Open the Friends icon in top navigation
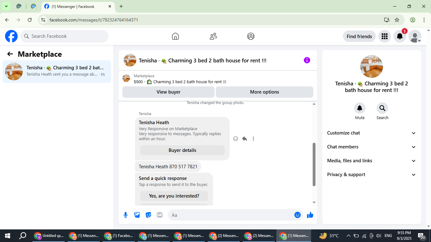 [213, 36]
